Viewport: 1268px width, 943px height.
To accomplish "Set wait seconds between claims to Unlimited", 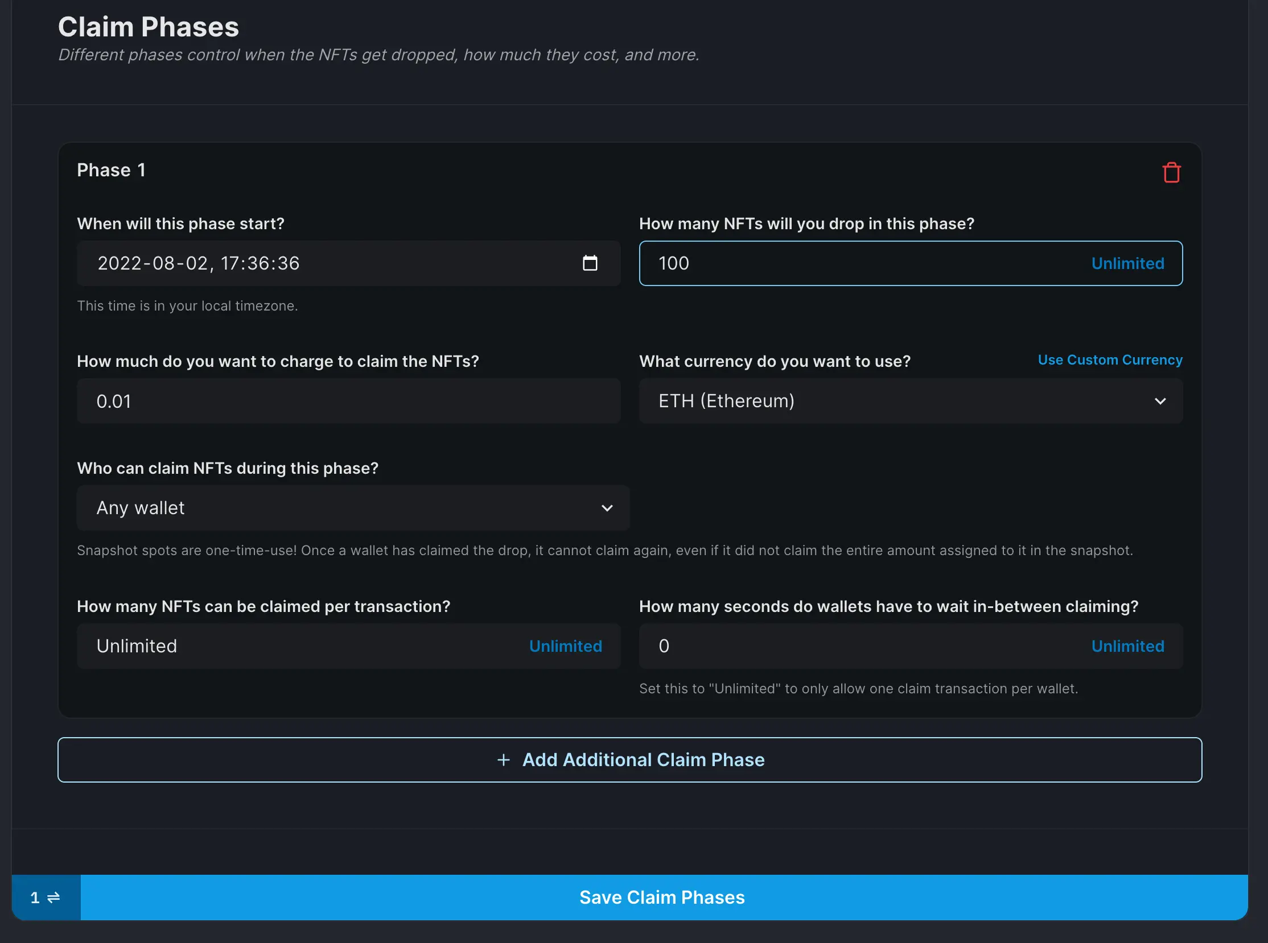I will (x=1127, y=646).
